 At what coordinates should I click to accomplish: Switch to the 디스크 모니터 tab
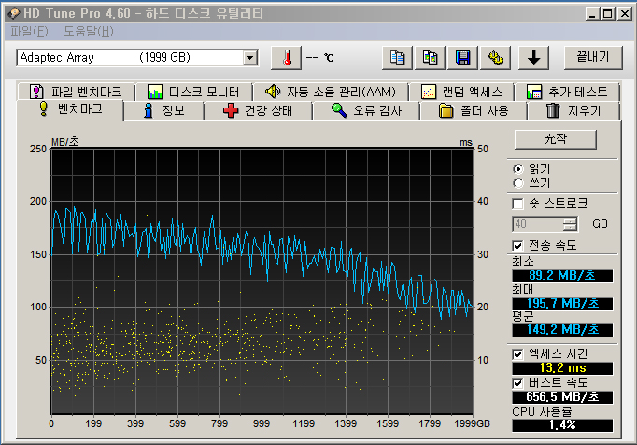pos(193,92)
